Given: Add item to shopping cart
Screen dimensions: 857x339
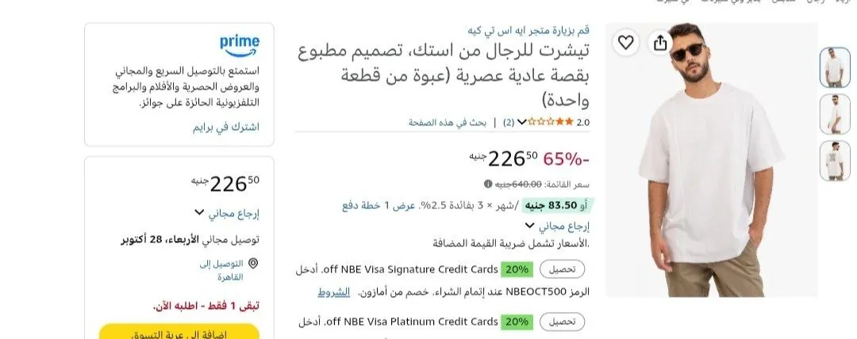Looking at the screenshot, I should pyautogui.click(x=179, y=331).
